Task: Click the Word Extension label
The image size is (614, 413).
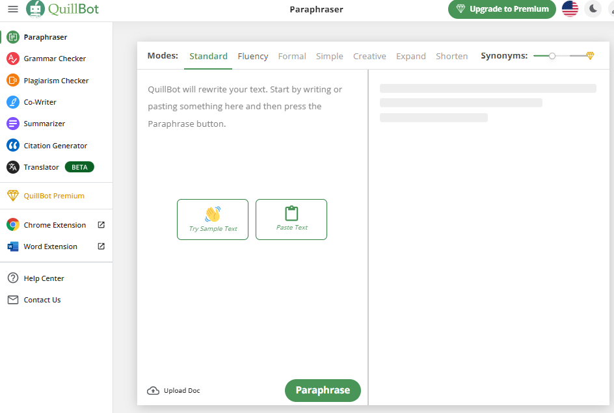Action: [x=51, y=246]
